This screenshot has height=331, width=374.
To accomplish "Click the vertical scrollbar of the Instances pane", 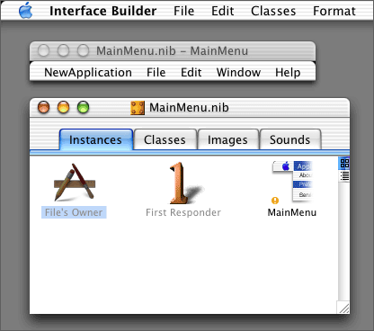I will click(x=343, y=241).
